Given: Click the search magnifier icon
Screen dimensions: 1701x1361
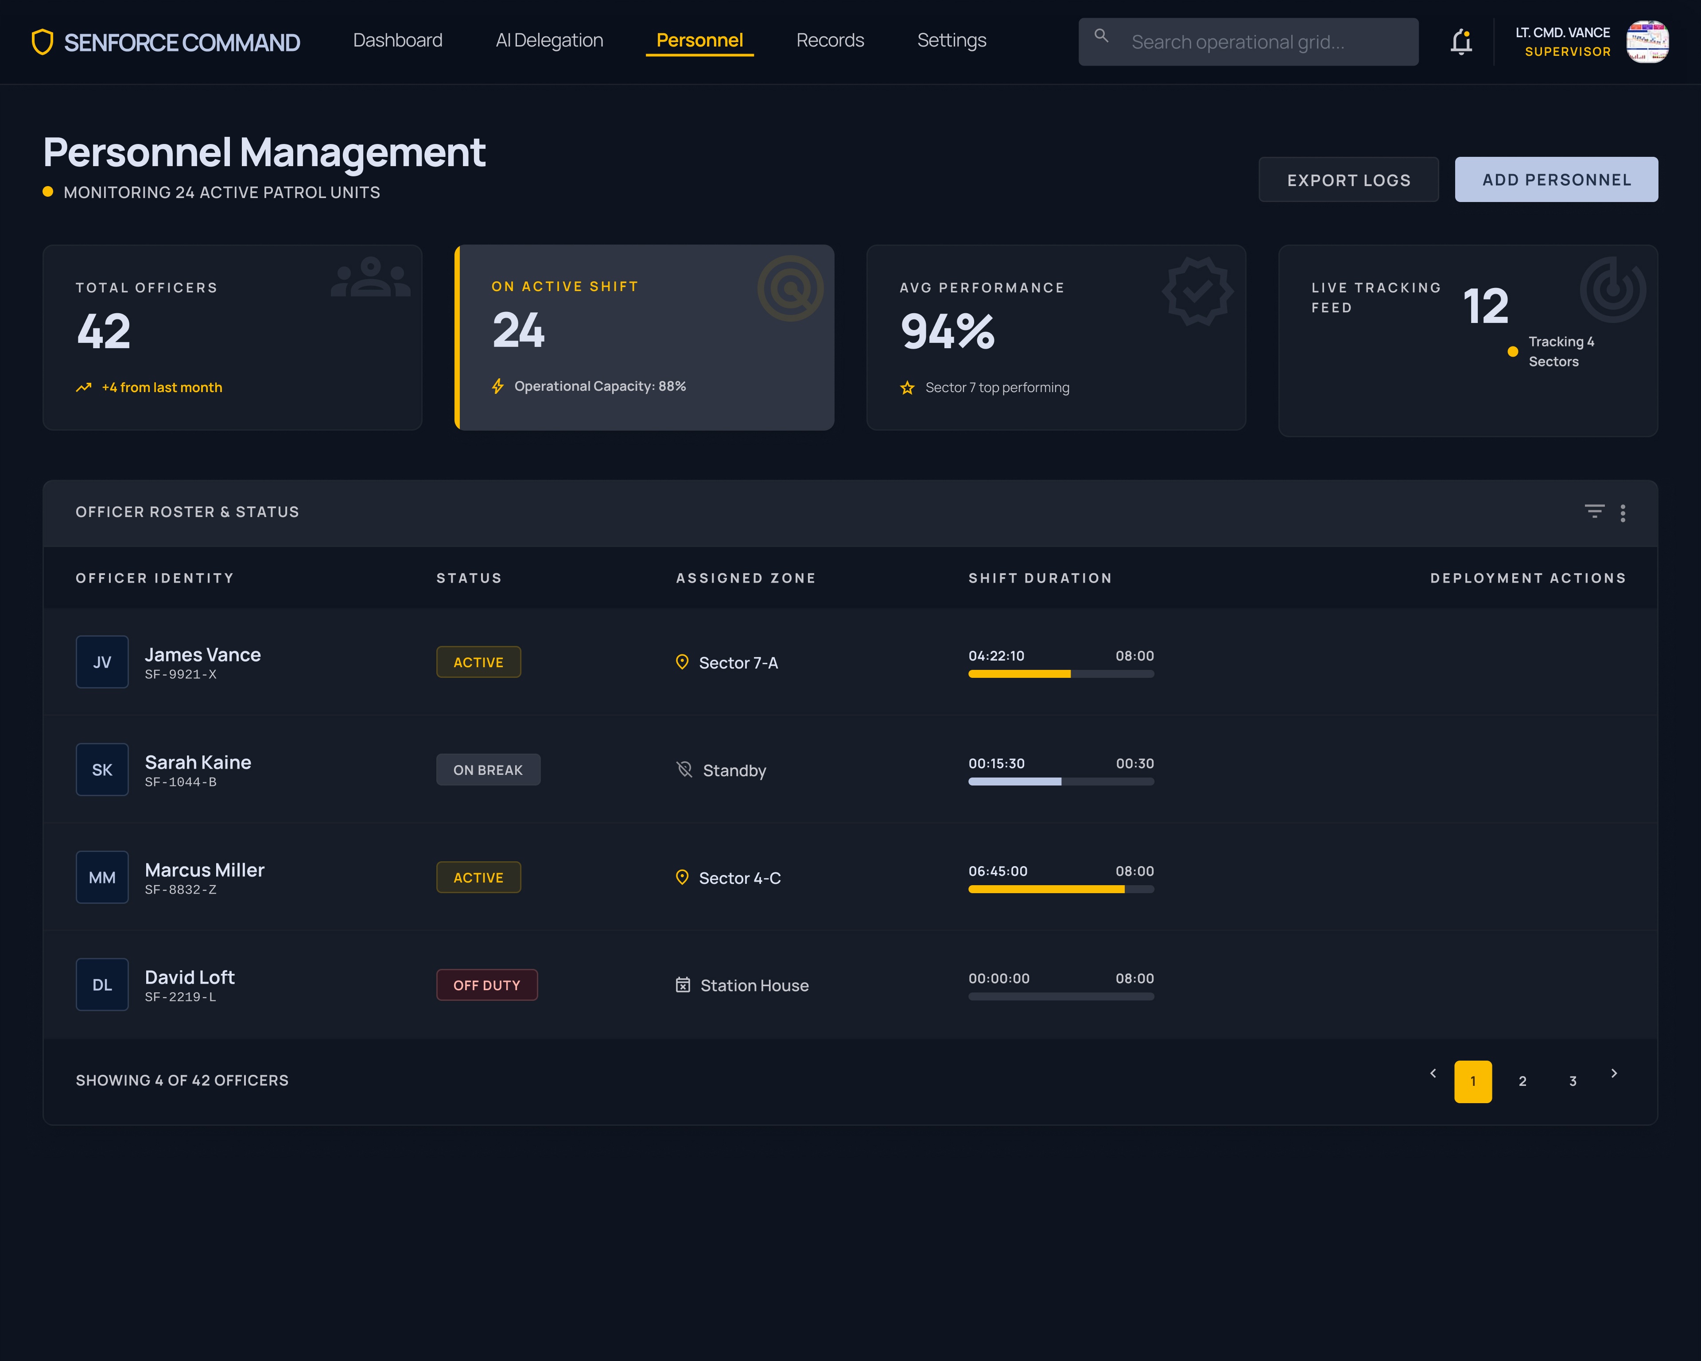Looking at the screenshot, I should tap(1101, 35).
